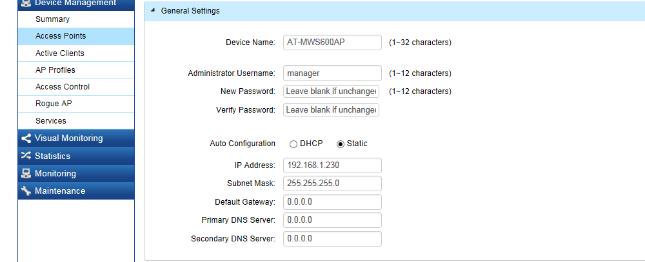Click the Device Name input field

(332, 42)
